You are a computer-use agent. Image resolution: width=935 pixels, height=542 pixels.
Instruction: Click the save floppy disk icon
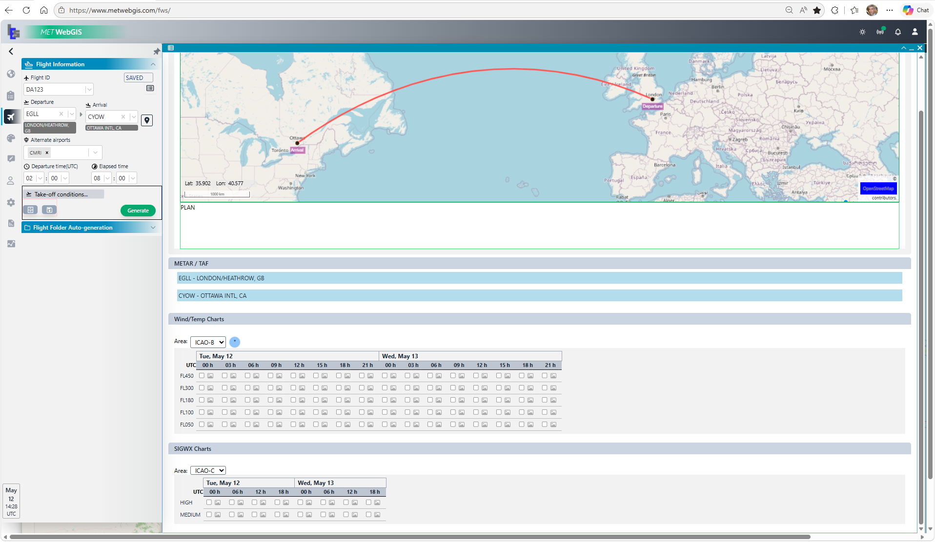pyautogui.click(x=49, y=210)
